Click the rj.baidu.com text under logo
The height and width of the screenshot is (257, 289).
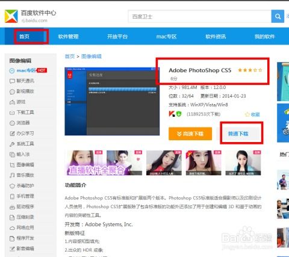[34, 20]
